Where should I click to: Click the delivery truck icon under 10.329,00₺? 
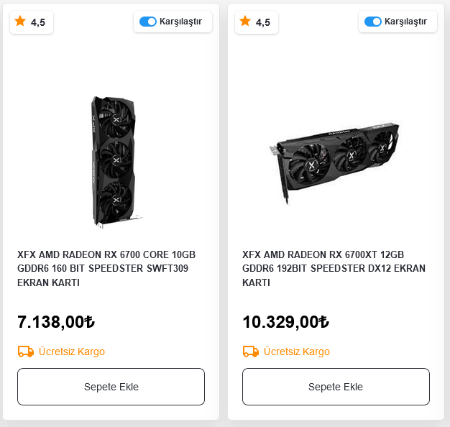(x=251, y=352)
